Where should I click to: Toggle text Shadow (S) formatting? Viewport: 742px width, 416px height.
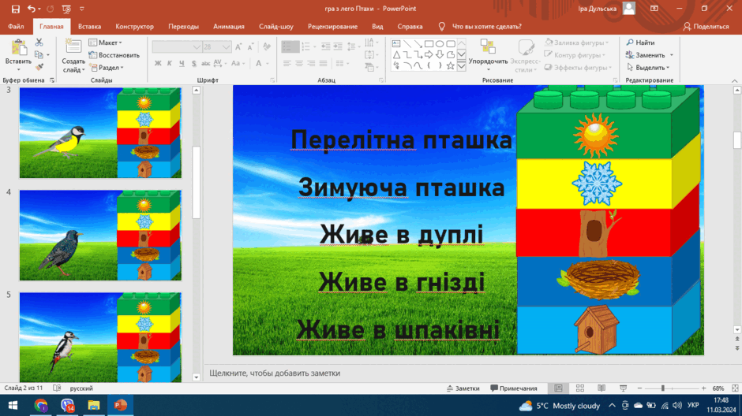[x=193, y=63]
